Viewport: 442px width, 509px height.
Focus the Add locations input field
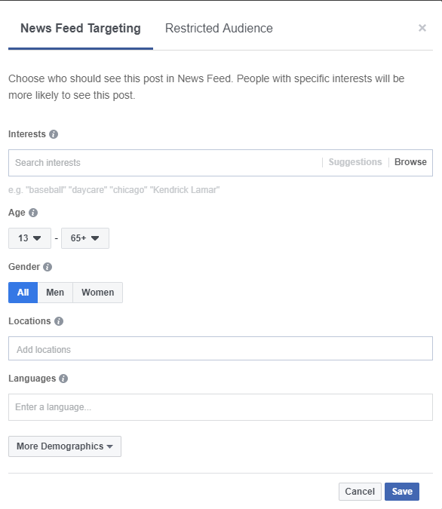[220, 348]
